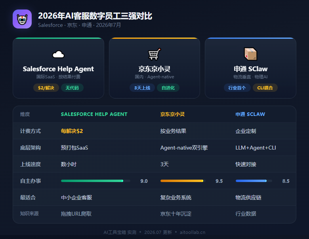Click the 申通 SClaw 自主办事 score bar
The image size is (309, 239).
pyautogui.click(x=254, y=181)
